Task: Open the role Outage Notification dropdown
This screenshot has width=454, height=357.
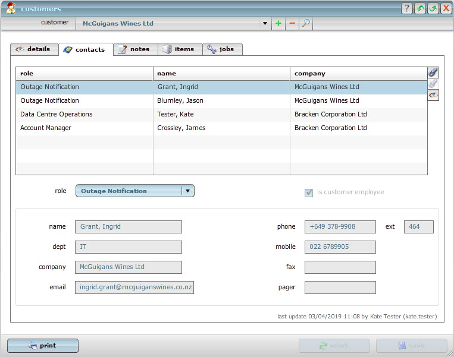Action: point(187,191)
